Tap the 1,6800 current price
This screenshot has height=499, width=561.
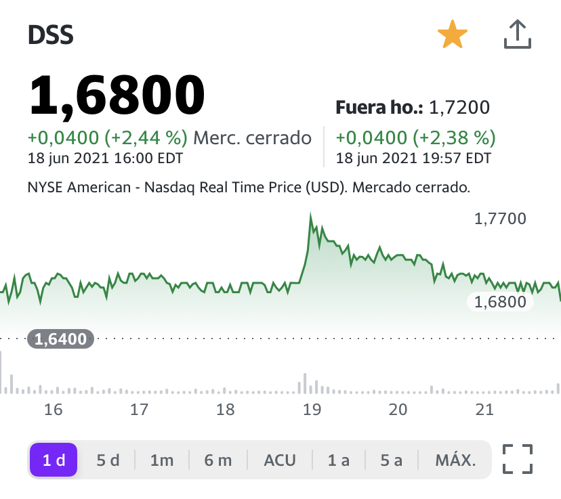[117, 95]
